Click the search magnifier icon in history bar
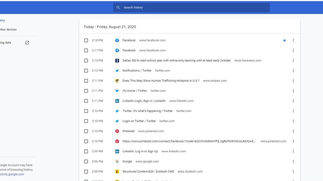The width and height of the screenshot is (323, 181). pyautogui.click(x=118, y=8)
